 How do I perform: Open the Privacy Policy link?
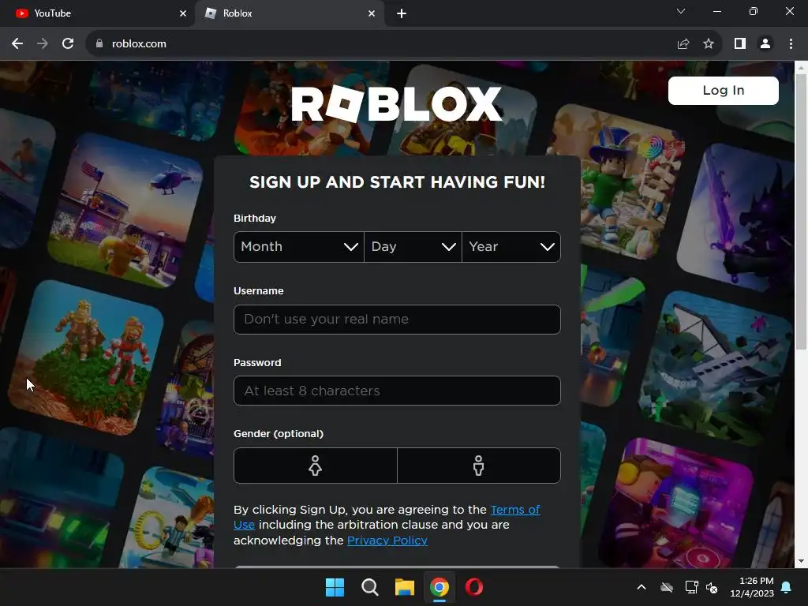pos(387,541)
